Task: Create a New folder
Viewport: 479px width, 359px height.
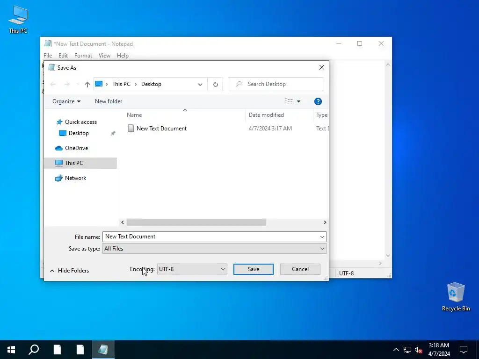Action: pos(109,101)
